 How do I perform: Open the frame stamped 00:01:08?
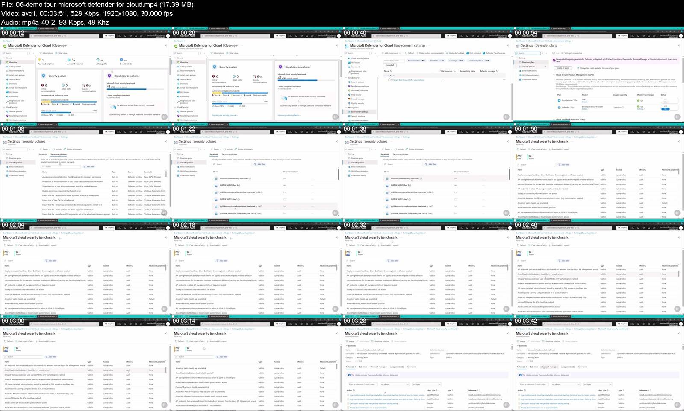click(85, 172)
